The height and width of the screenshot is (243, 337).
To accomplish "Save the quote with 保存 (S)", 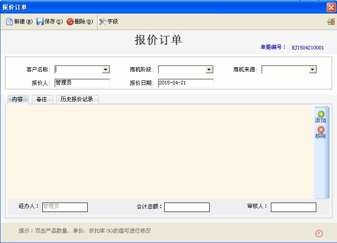I will tap(49, 22).
